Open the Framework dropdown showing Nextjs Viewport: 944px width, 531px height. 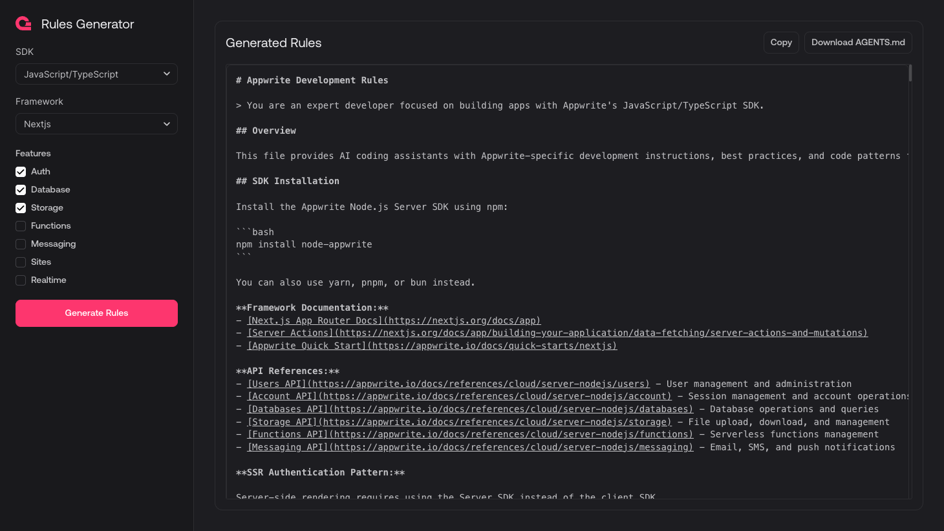[96, 123]
